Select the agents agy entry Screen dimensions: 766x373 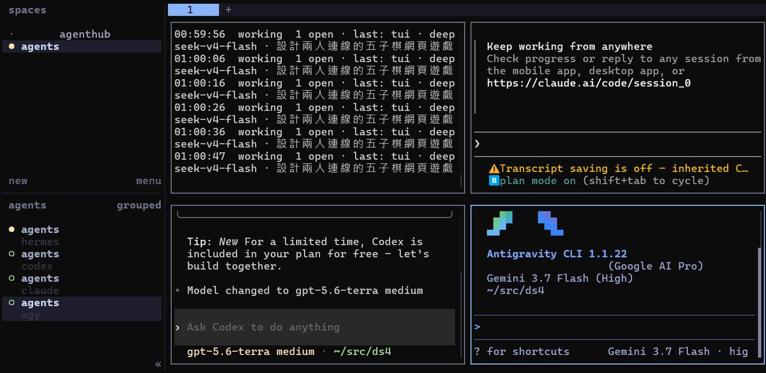coord(82,309)
